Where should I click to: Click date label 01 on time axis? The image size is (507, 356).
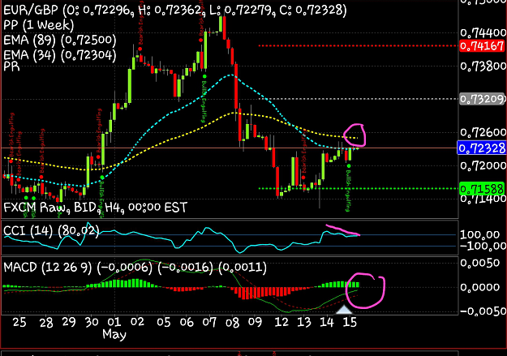tap(114, 323)
